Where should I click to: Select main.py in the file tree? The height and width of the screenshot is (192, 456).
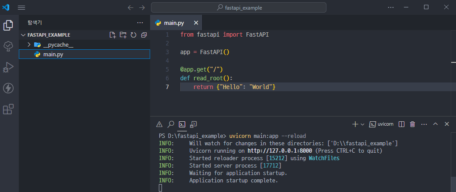click(84, 54)
